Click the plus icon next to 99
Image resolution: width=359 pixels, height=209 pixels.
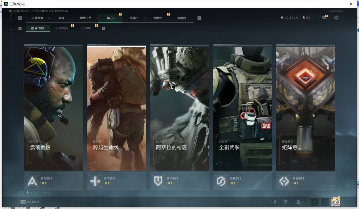click(x=313, y=18)
